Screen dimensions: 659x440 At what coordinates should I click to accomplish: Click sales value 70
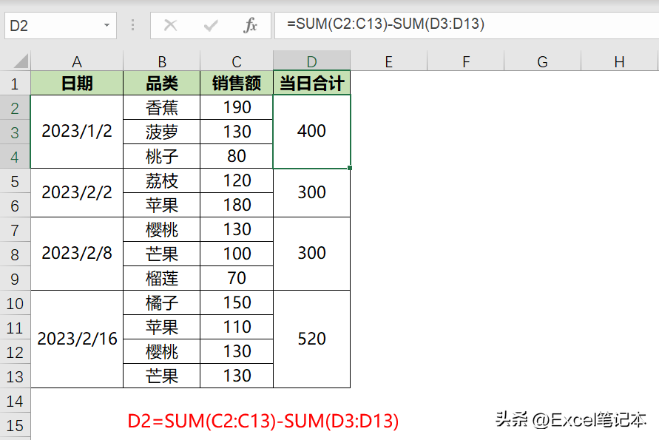click(x=237, y=278)
